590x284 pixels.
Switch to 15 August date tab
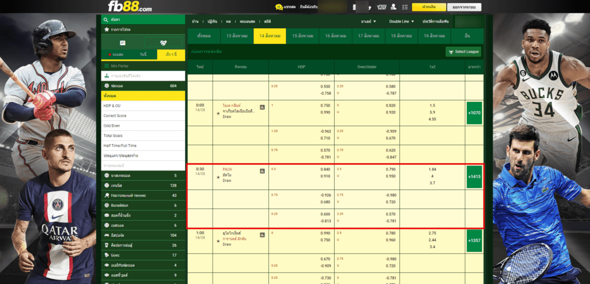pos(302,36)
